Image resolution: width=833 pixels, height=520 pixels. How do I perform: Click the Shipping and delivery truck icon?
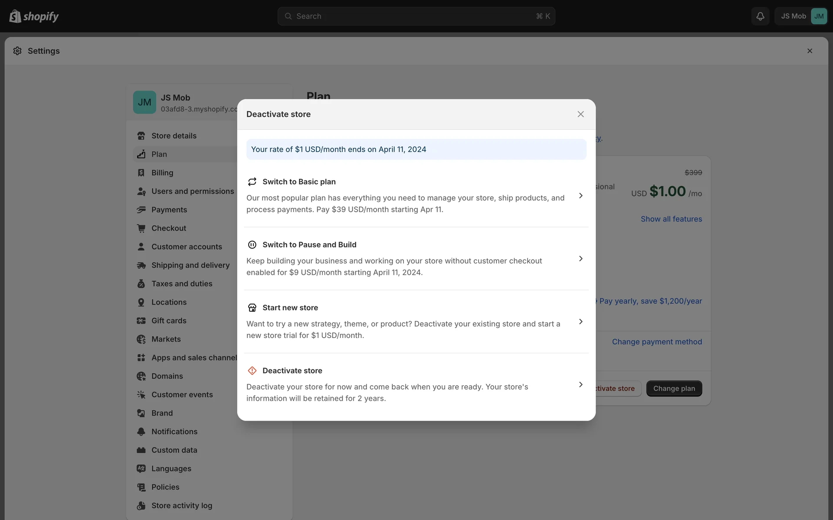click(141, 265)
